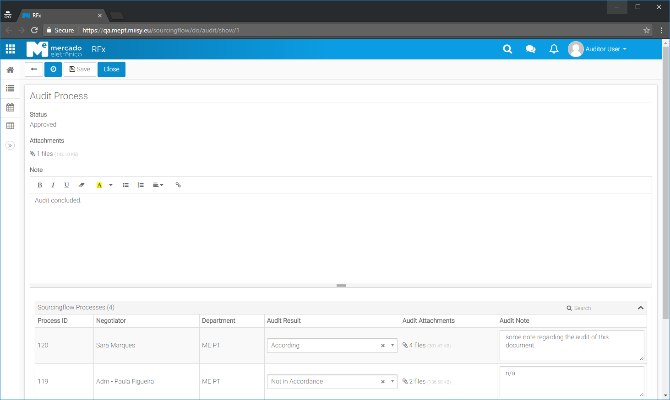
Task: Toggle bold formatting in note editor
Action: click(40, 185)
